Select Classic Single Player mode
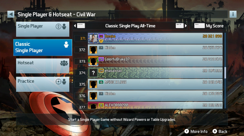Viewport: 244px width, 136px height. (43, 48)
